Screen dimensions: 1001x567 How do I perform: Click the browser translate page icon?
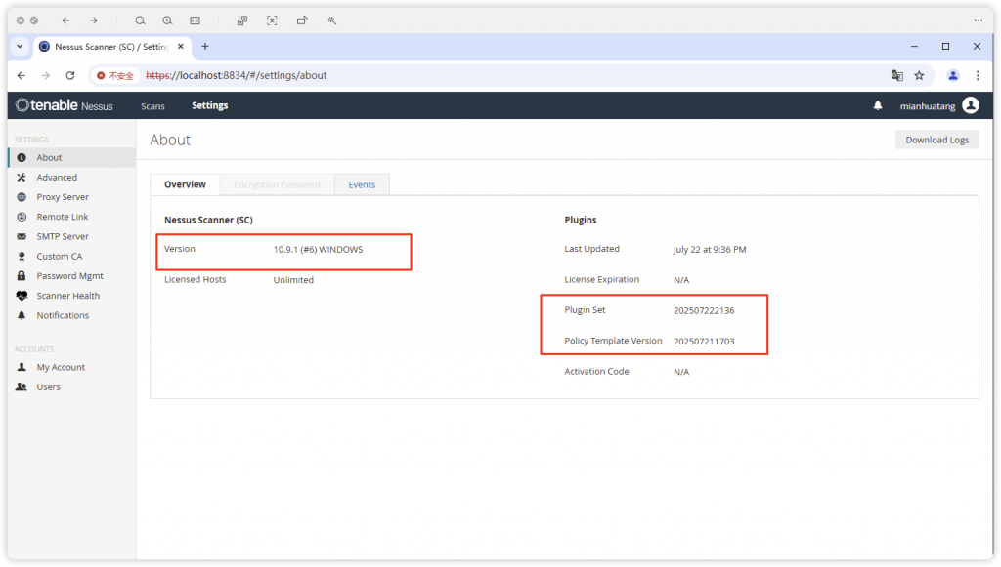[x=896, y=75]
